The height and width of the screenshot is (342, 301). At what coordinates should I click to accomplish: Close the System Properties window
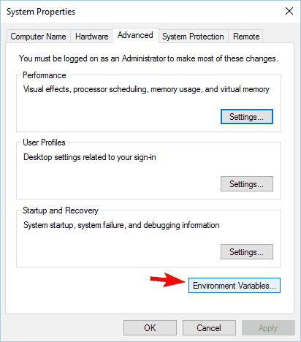289,11
